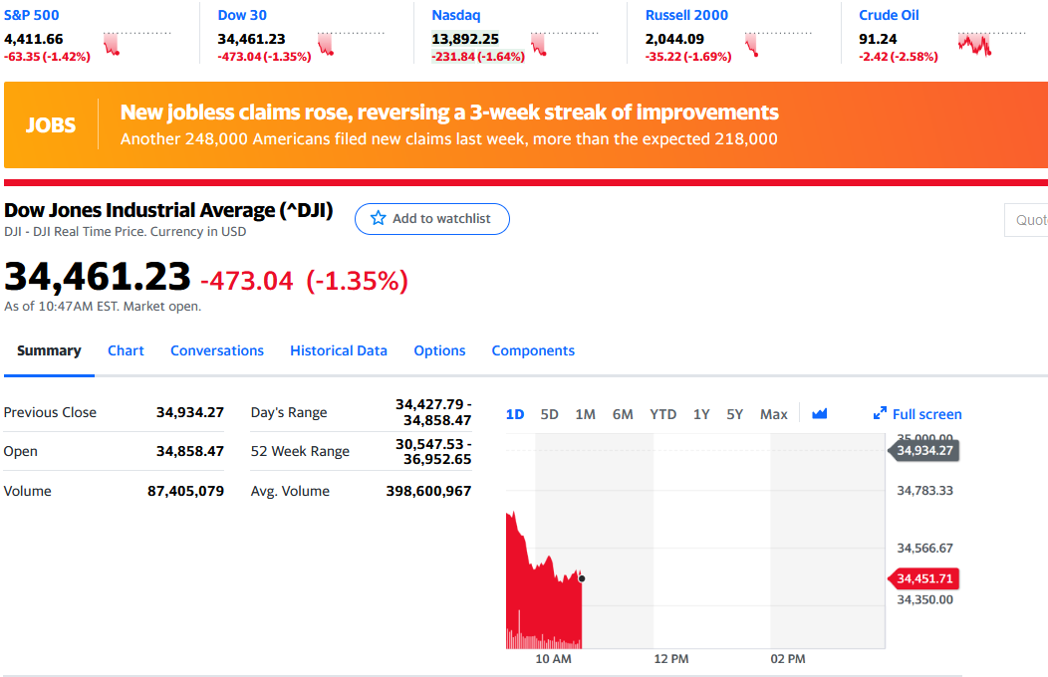Image resolution: width=1048 pixels, height=677 pixels.
Task: Click the Avg. Volume value 398,600,967
Action: (428, 491)
